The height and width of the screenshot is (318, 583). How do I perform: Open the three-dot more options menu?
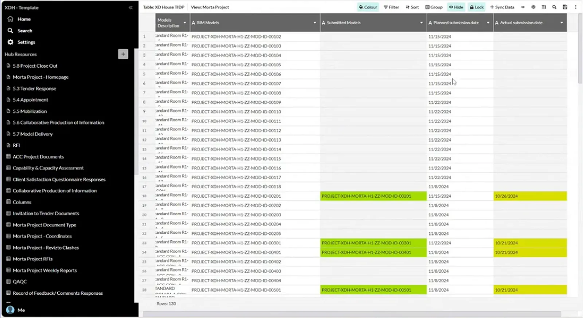576,7
